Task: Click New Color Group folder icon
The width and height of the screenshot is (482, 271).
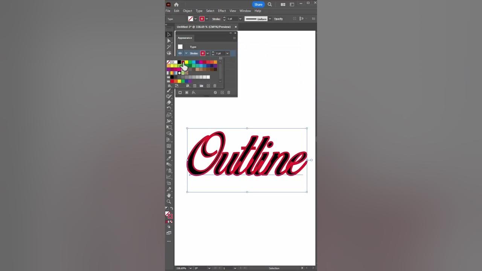Action: [x=201, y=86]
